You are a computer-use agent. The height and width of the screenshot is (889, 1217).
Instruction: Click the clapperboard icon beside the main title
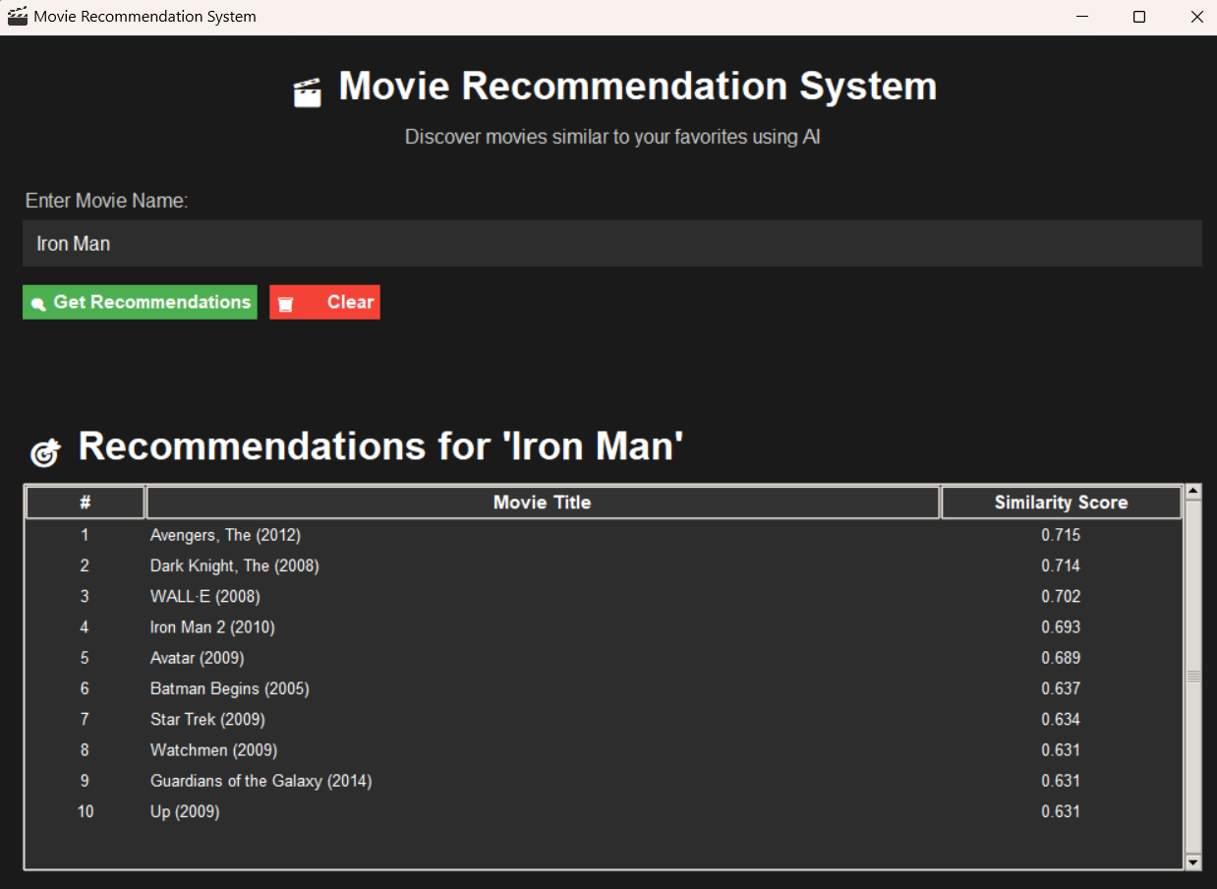[x=308, y=92]
